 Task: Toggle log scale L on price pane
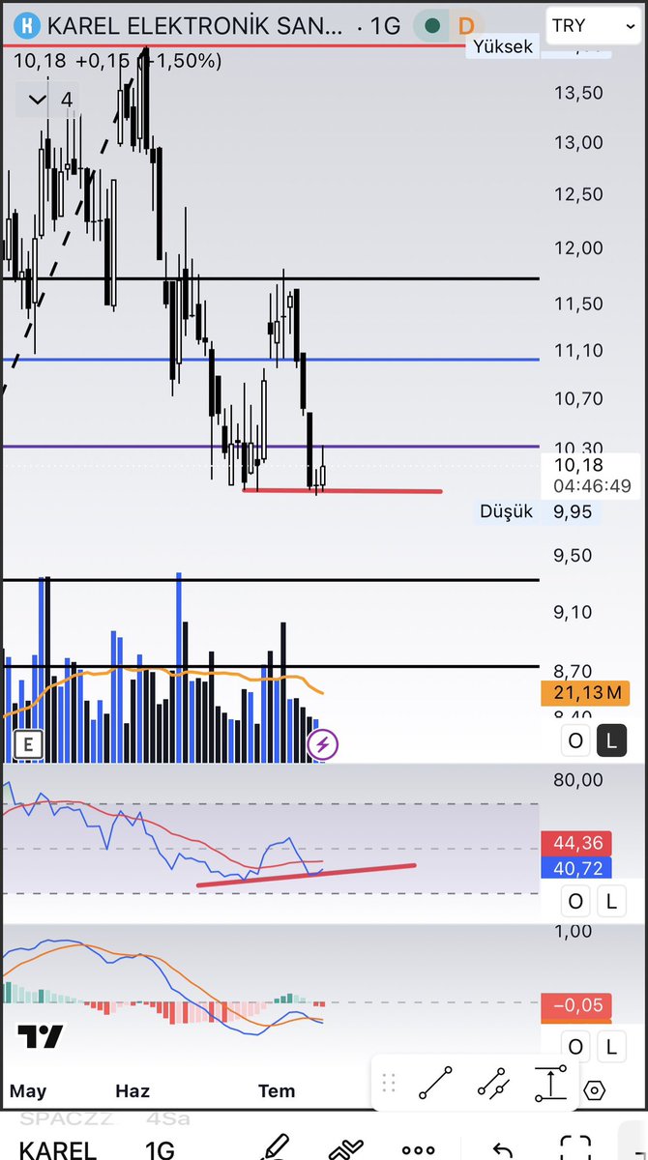click(x=611, y=740)
